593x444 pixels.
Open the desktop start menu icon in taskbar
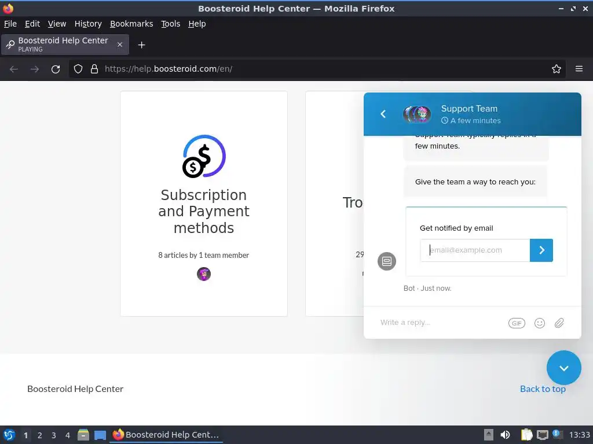[9, 435]
